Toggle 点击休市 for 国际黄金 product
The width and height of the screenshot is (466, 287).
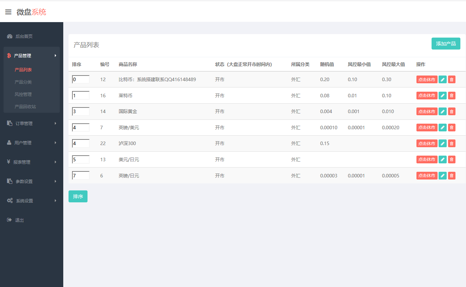tap(427, 111)
